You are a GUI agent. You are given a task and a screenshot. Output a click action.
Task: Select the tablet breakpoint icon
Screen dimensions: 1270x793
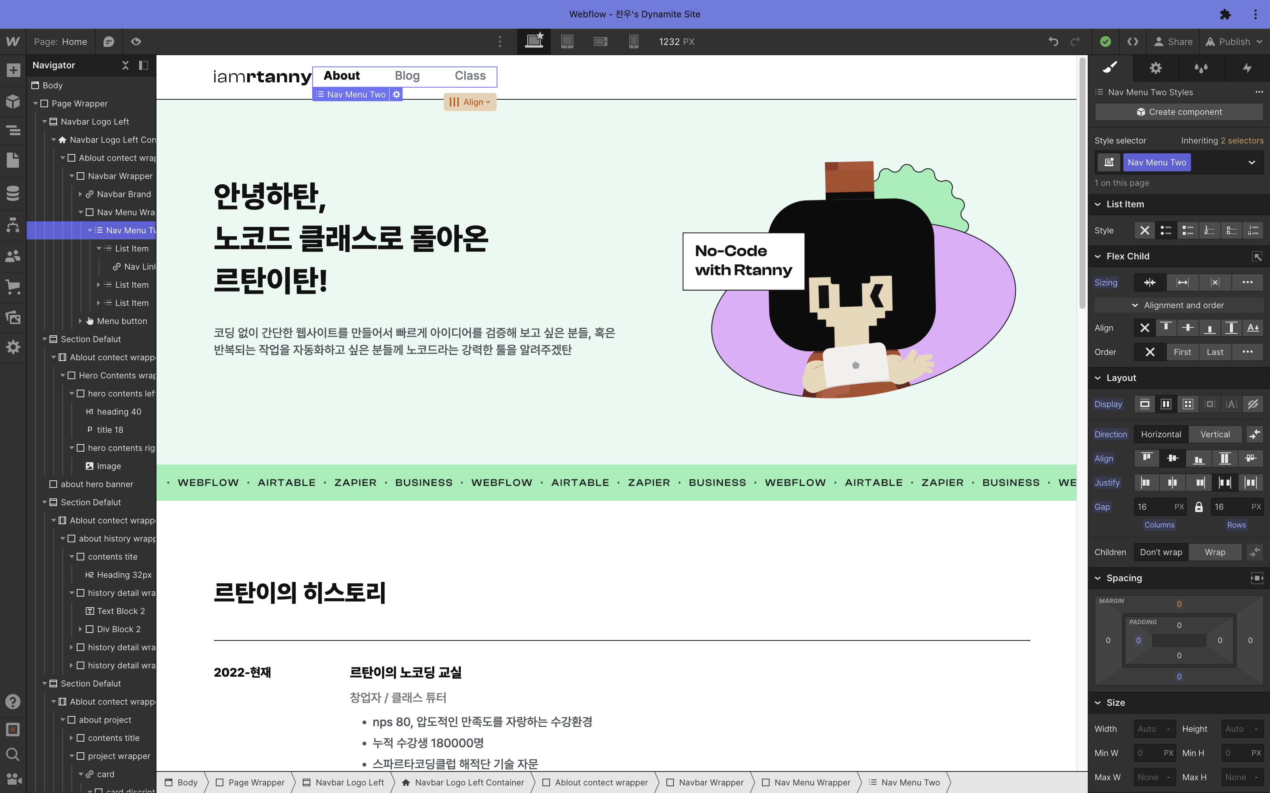[567, 42]
